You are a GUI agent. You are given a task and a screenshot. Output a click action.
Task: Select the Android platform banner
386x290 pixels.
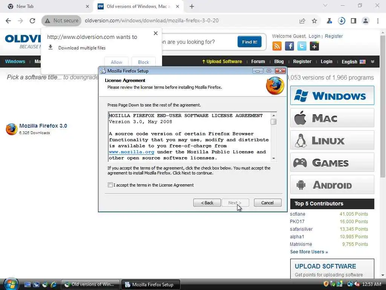[332, 185]
